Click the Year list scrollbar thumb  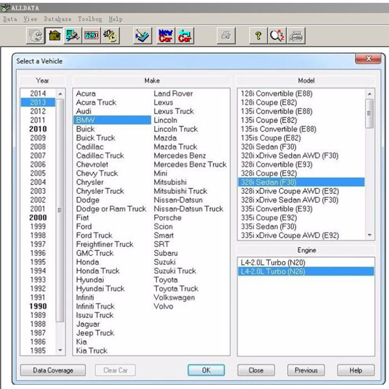tap(60, 211)
